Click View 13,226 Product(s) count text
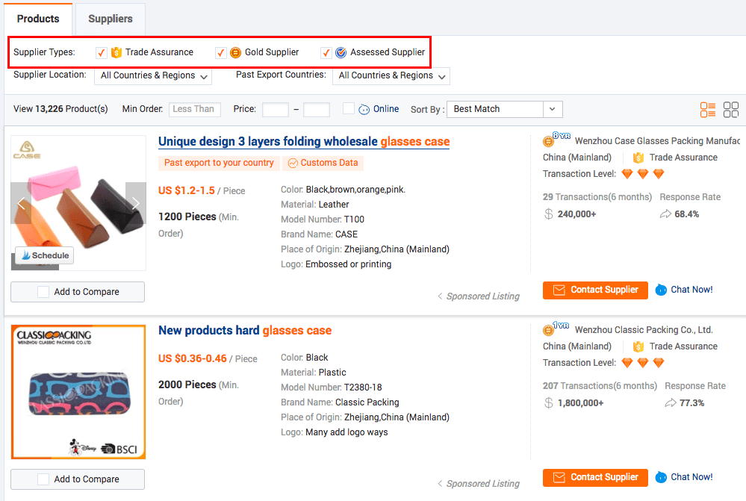This screenshot has width=746, height=501. click(60, 109)
